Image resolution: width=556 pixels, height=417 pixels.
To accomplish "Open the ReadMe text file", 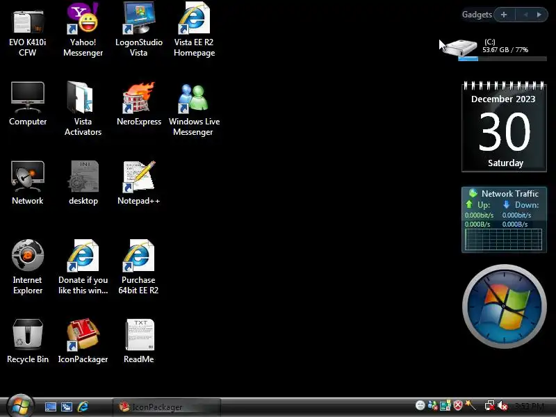I will pos(138,341).
